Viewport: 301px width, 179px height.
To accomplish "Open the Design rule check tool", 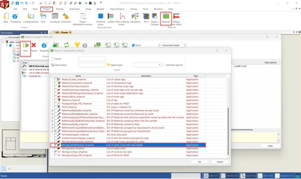I will tap(176, 19).
